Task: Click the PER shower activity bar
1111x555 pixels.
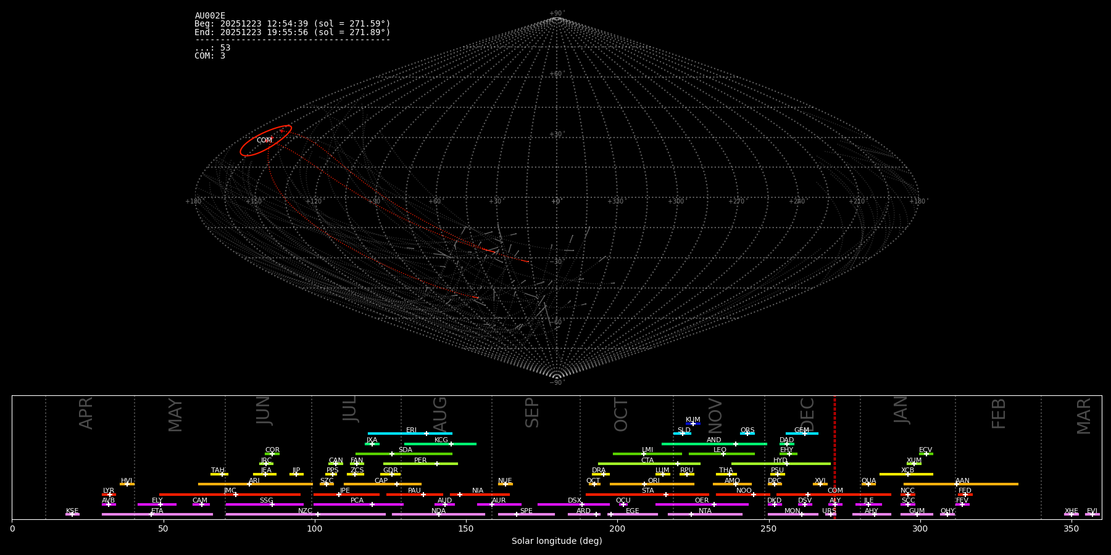Action: coord(420,464)
